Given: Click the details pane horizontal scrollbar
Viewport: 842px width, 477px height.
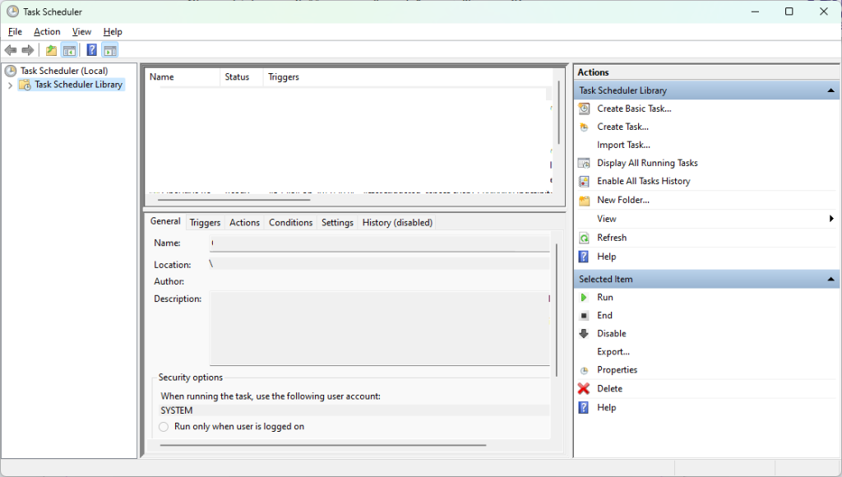Looking at the screenshot, I should pyautogui.click(x=322, y=445).
